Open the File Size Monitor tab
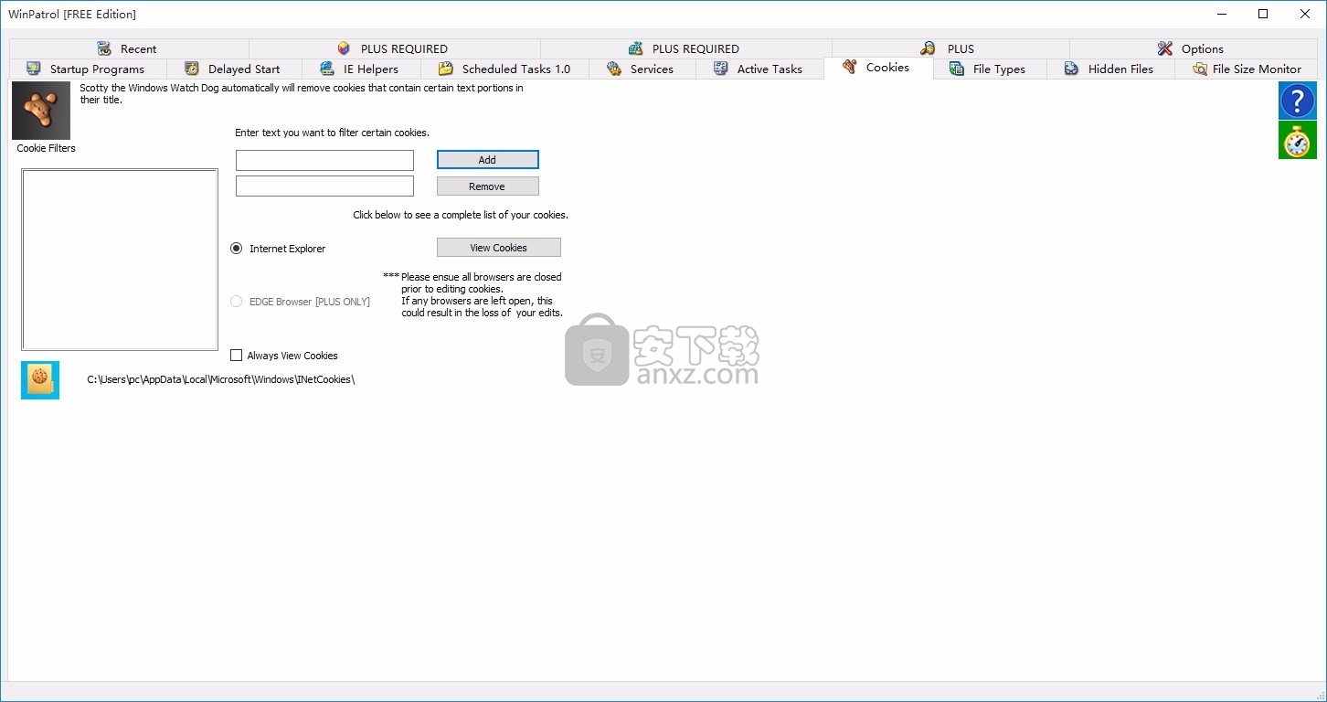The image size is (1327, 702). coord(1247,69)
